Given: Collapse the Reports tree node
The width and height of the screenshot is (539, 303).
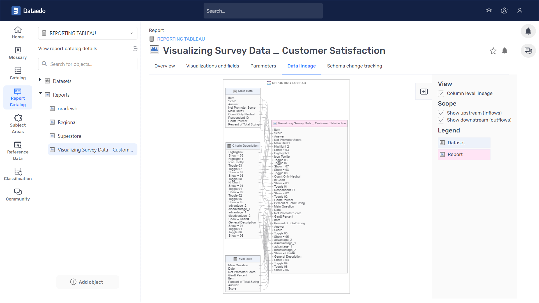Looking at the screenshot, I should (40, 93).
